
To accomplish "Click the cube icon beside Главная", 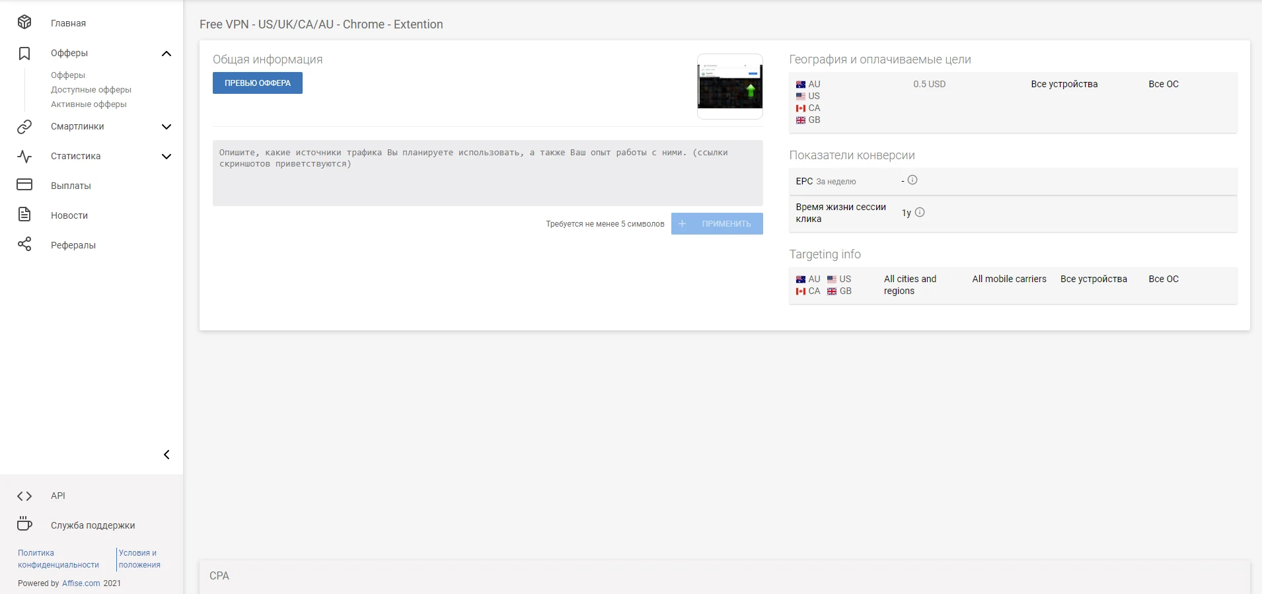I will (x=24, y=22).
